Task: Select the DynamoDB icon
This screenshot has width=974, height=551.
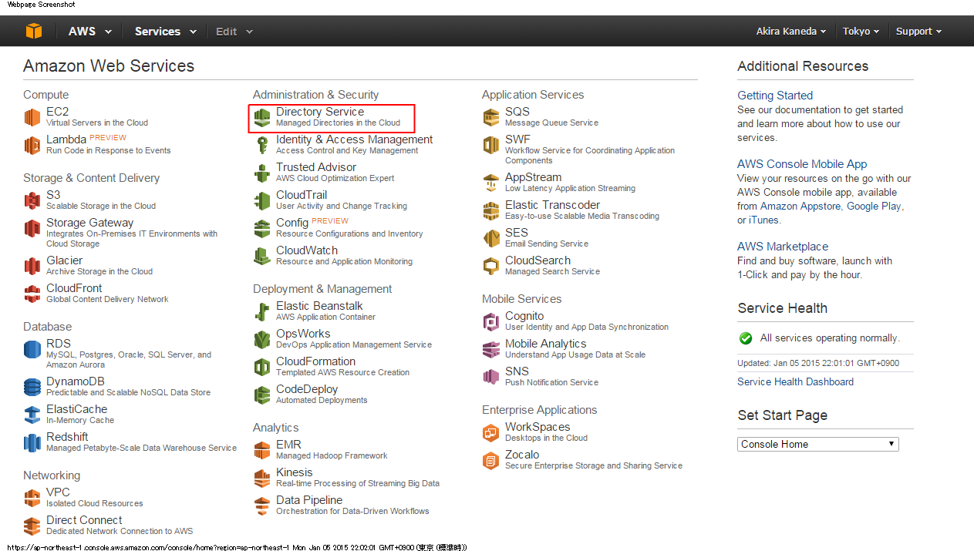Action: pyautogui.click(x=32, y=387)
